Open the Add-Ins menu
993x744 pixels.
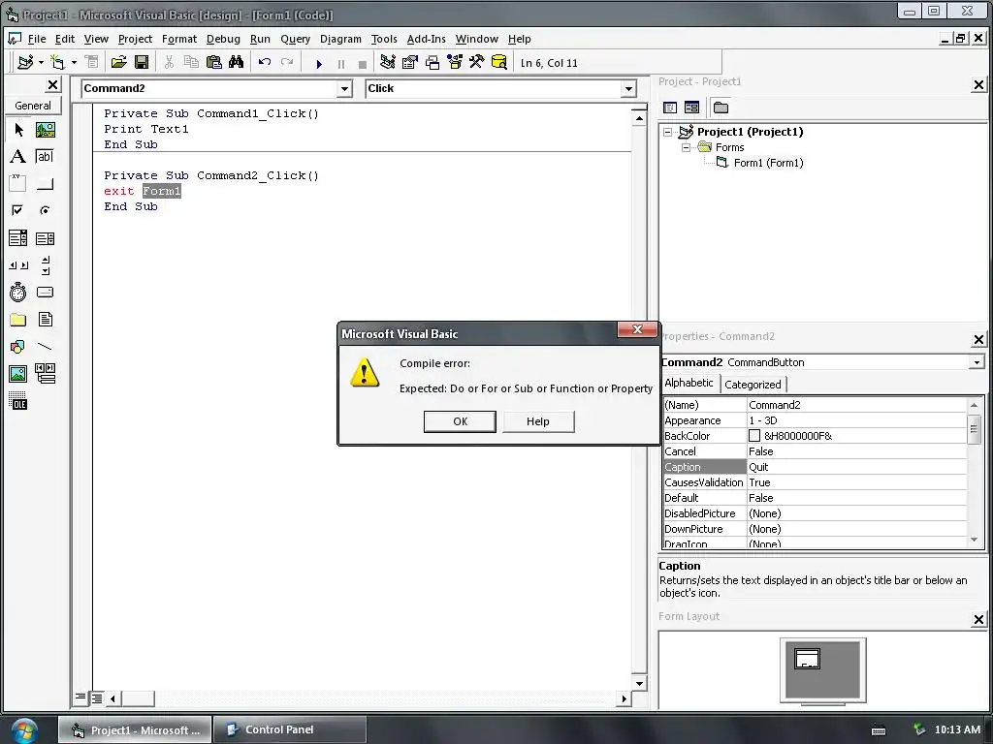point(427,39)
